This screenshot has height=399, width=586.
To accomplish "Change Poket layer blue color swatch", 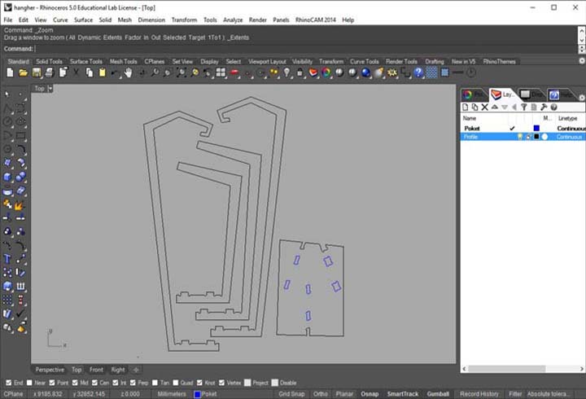I will 536,129.
